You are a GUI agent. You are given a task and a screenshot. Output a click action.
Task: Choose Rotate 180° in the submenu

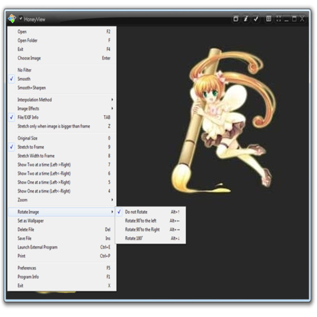151,239
